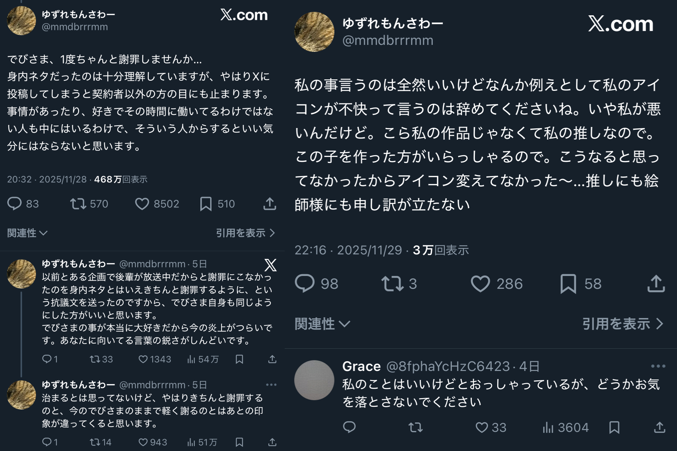Open replies on post with 83 comments
Viewport: 677px width, 451px height.
[14, 204]
